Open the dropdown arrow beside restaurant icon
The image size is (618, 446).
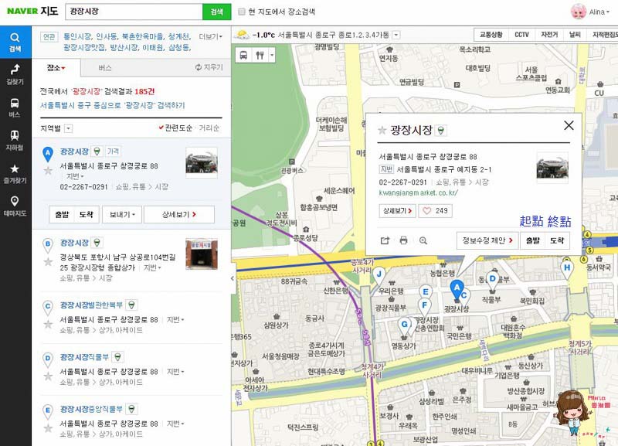tap(272, 55)
